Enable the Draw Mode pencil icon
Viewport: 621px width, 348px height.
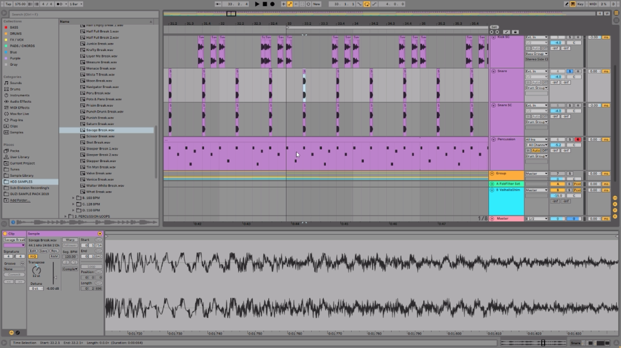coord(567,4)
